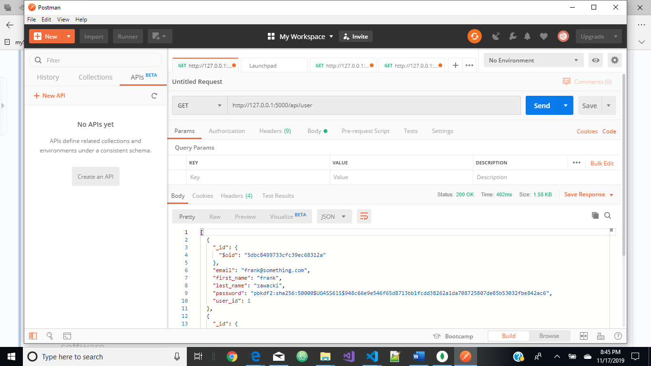
Task: Open the New button dropdown arrow
Action: click(69, 36)
